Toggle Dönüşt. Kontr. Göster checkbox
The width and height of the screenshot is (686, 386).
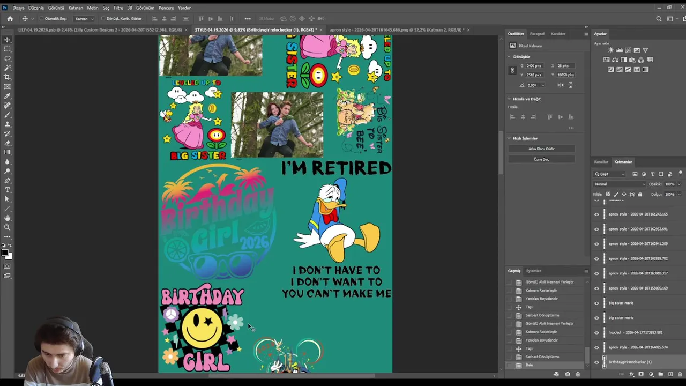tap(103, 19)
